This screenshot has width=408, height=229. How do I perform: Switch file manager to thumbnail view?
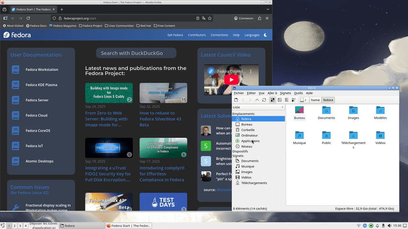[279, 100]
